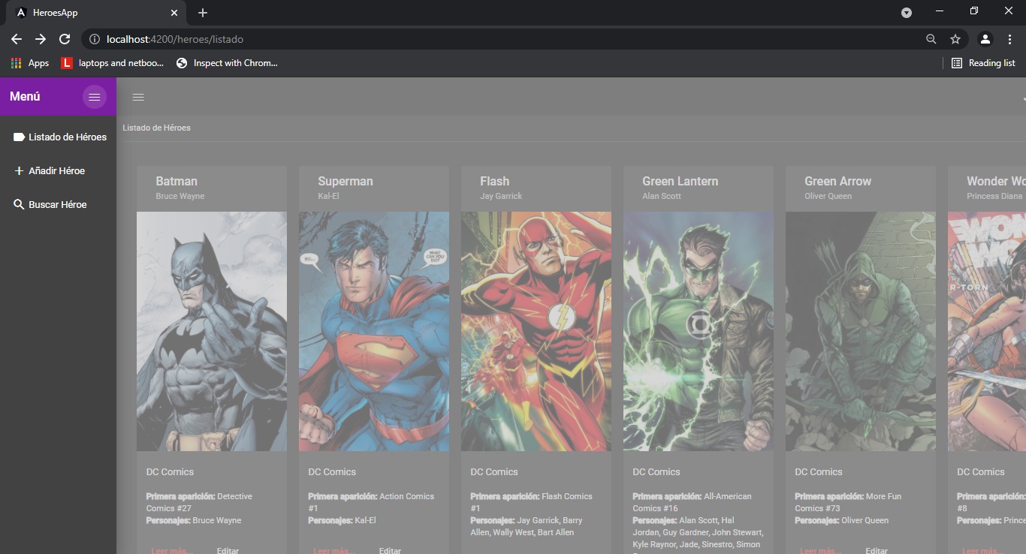Close the HeroesApp browser tab
This screenshot has width=1026, height=554.
click(174, 13)
